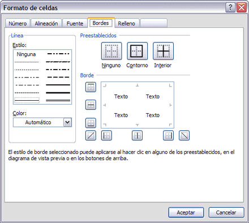The width and height of the screenshot is (249, 223).
Task: Close the Formato de celdas dialog
Action: point(242,8)
